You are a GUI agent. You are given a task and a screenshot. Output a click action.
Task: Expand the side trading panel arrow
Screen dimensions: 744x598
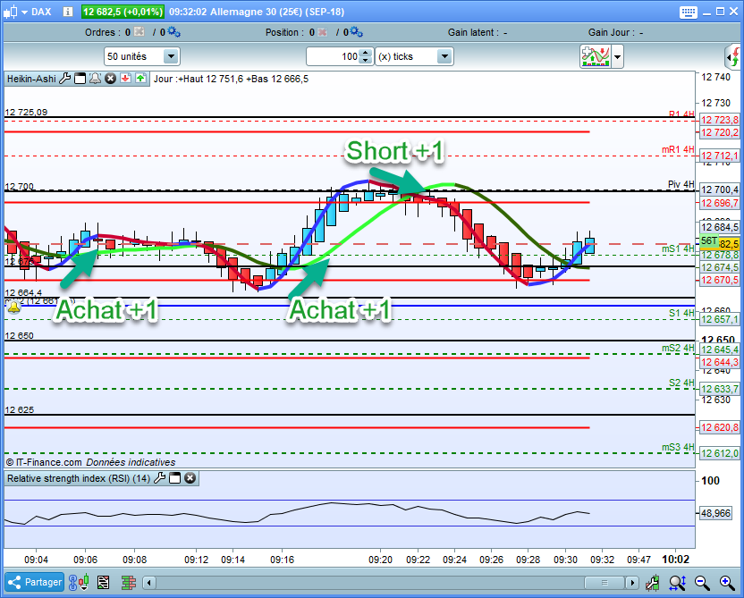point(733,57)
